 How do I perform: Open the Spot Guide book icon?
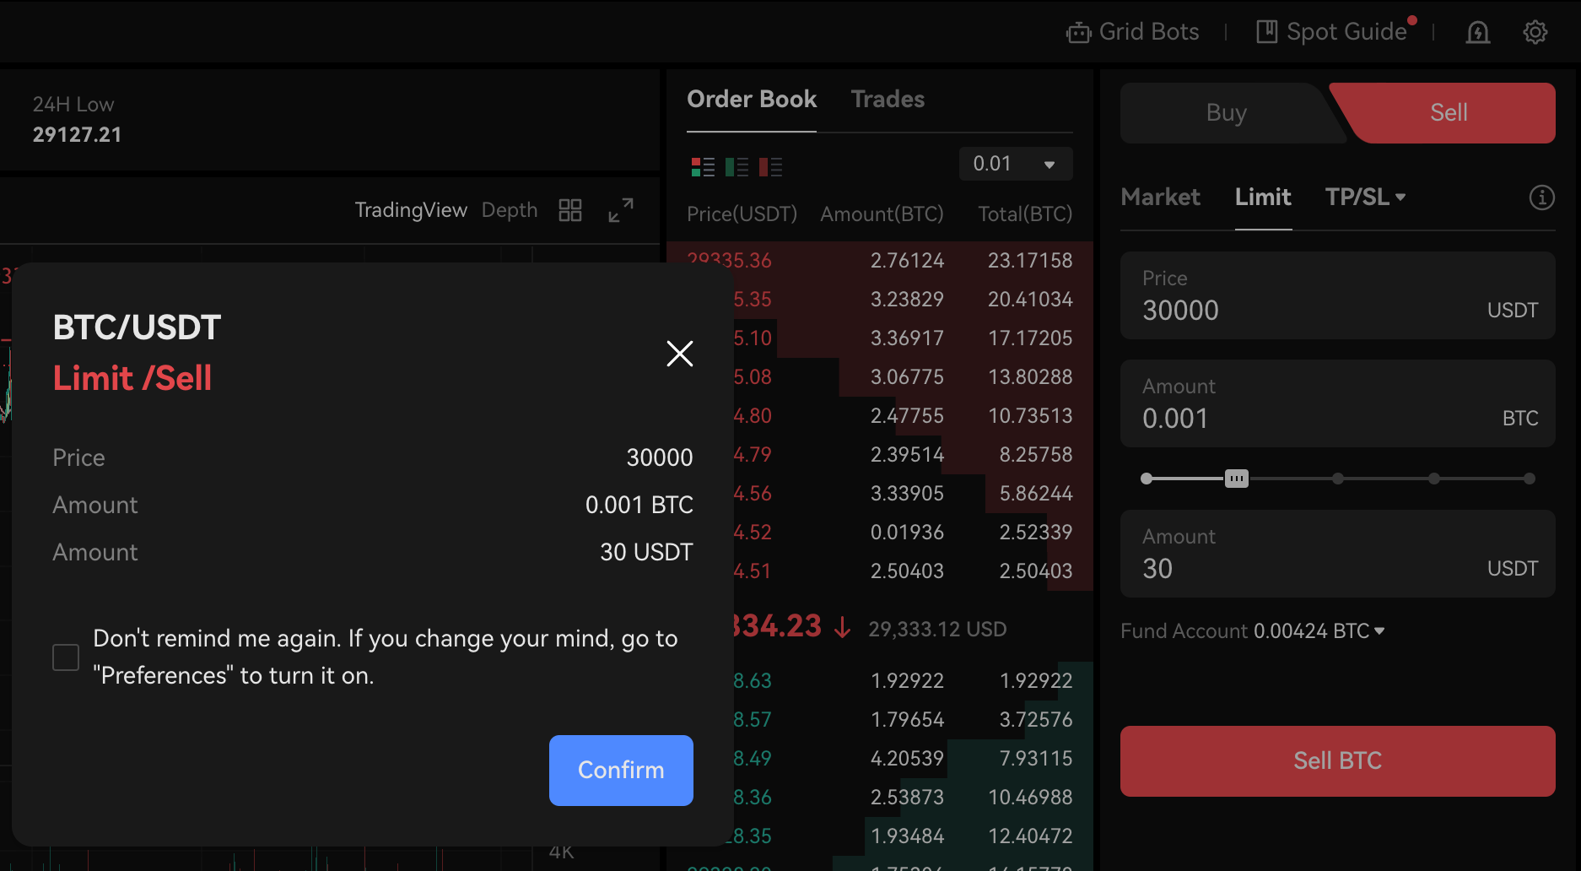click(x=1266, y=32)
